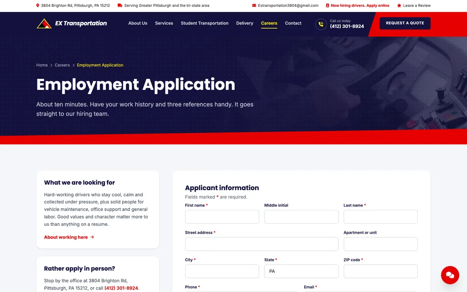
Task: Click the red truck service-area icon
Action: click(x=120, y=5)
